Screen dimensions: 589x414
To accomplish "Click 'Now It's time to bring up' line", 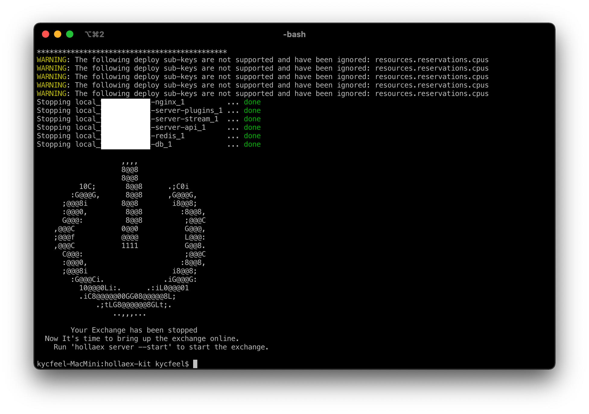I will (142, 339).
